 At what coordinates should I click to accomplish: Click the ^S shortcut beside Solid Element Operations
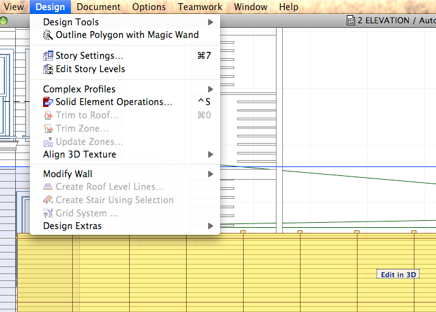click(204, 102)
